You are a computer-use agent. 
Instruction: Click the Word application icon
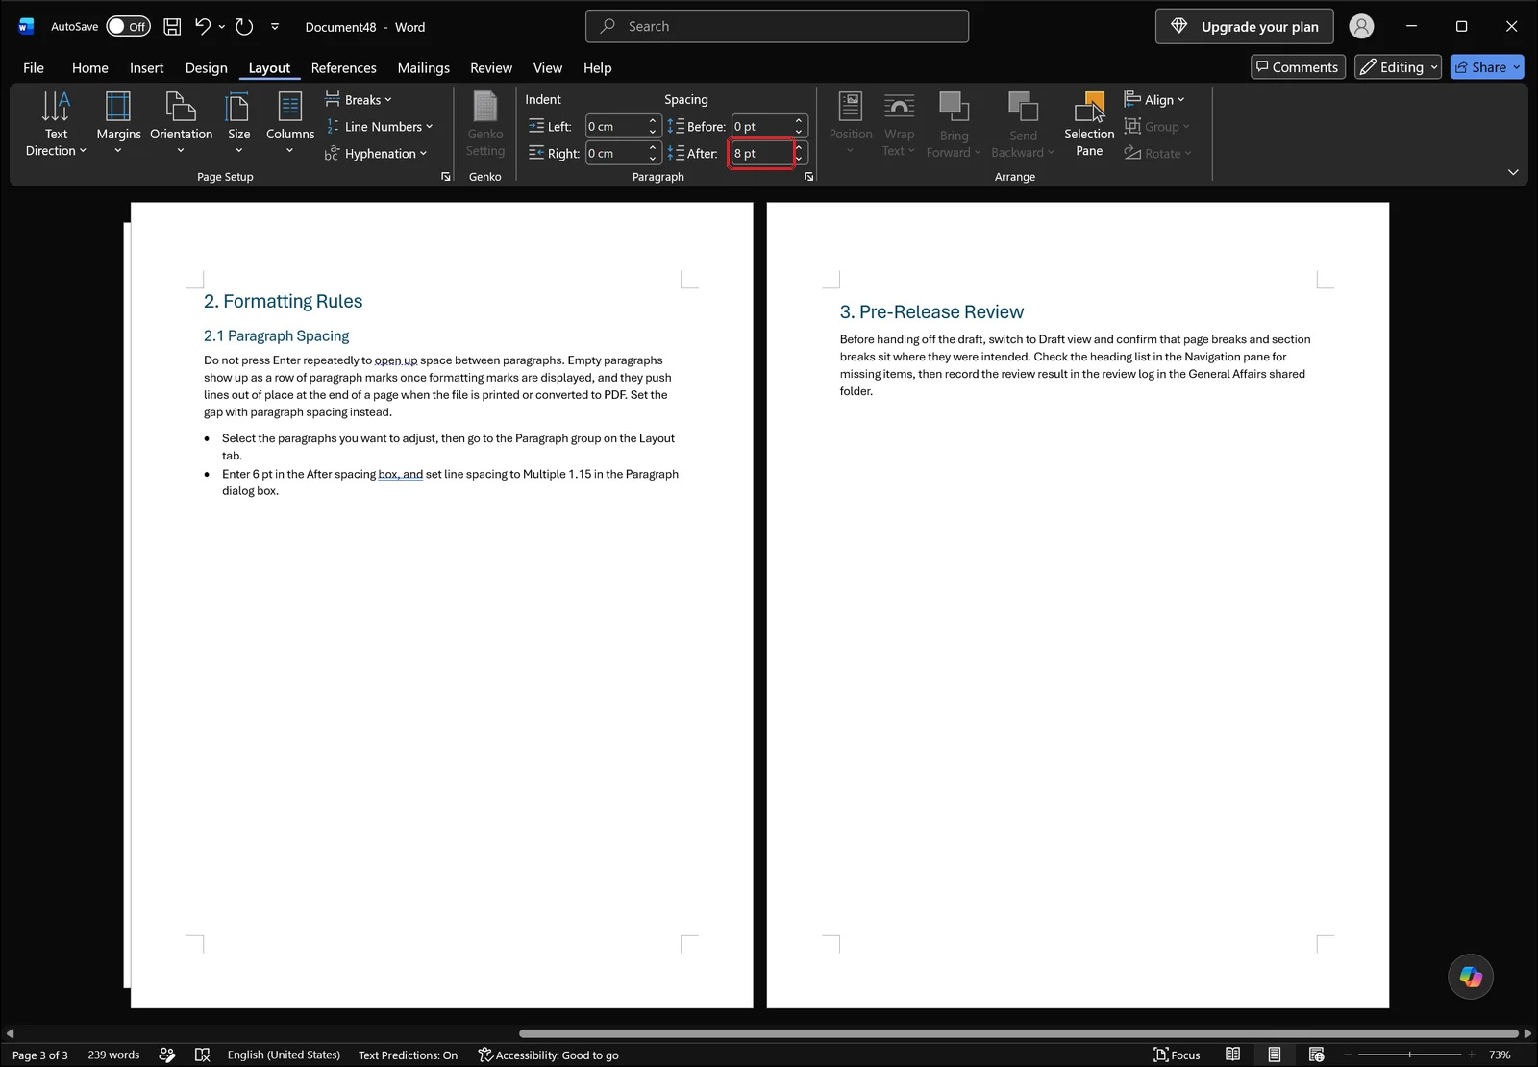(26, 27)
